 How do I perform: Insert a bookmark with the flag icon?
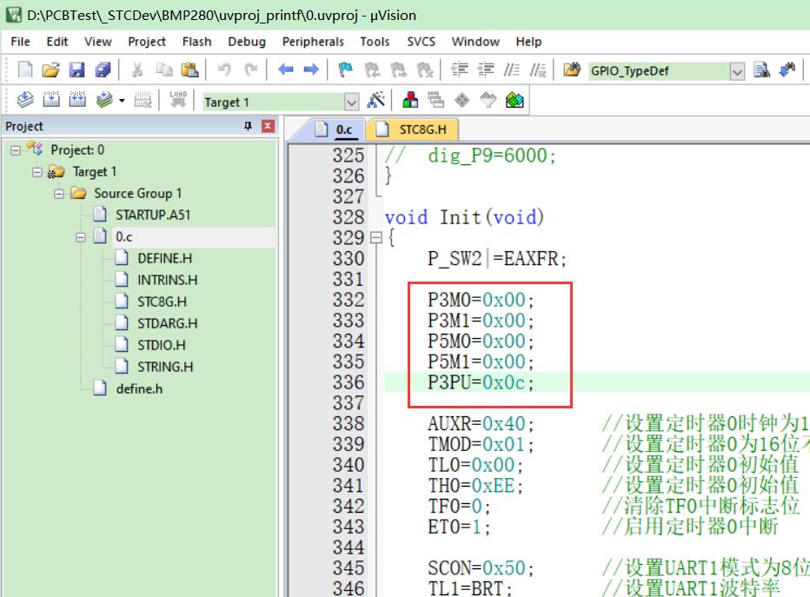[x=345, y=70]
